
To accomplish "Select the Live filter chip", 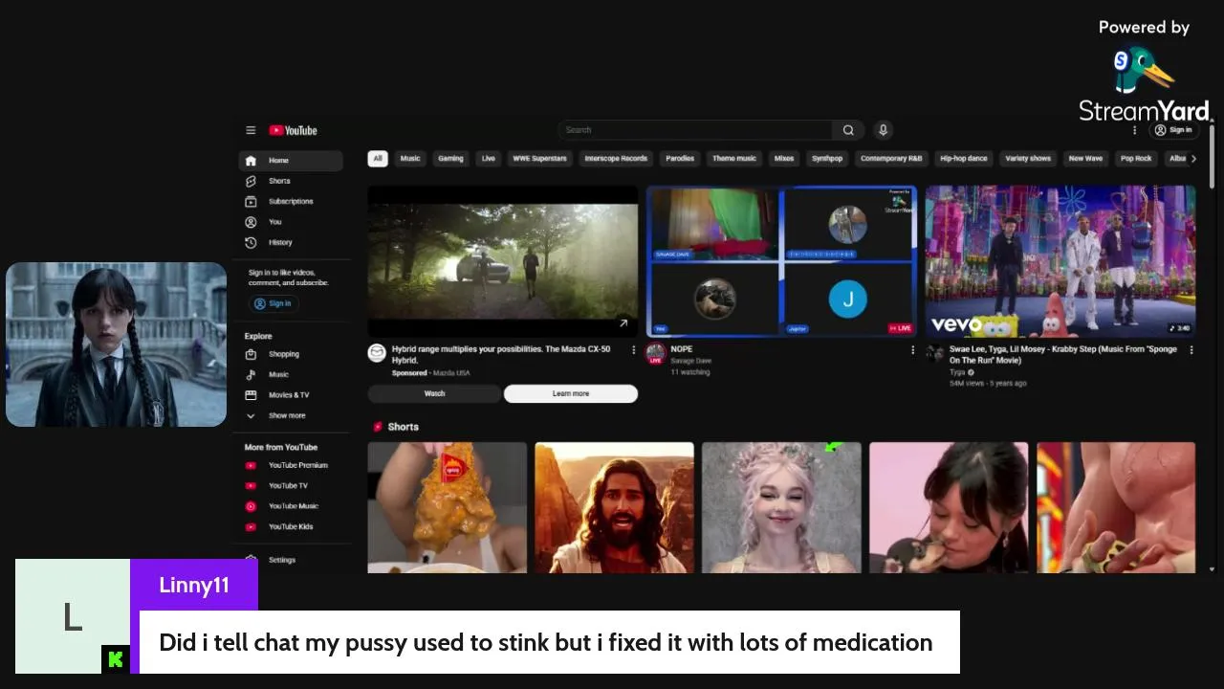I will click(489, 159).
